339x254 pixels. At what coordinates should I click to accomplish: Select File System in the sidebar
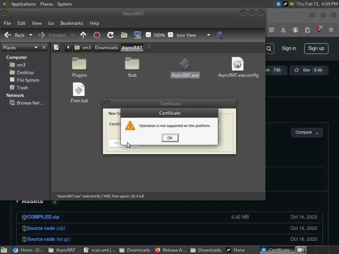click(x=24, y=80)
